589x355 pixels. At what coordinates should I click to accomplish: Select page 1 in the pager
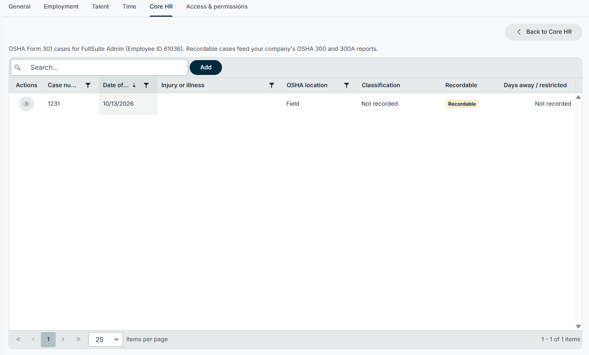pyautogui.click(x=48, y=339)
